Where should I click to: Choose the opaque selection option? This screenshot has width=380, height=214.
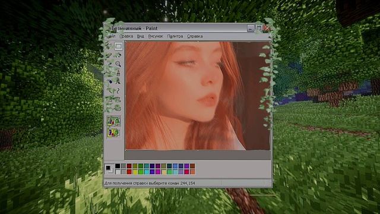pos(113,121)
